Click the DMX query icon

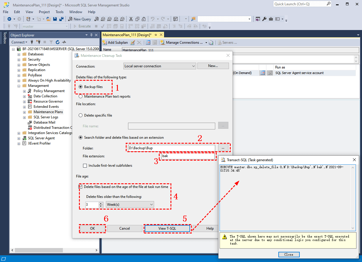click(x=109, y=19)
